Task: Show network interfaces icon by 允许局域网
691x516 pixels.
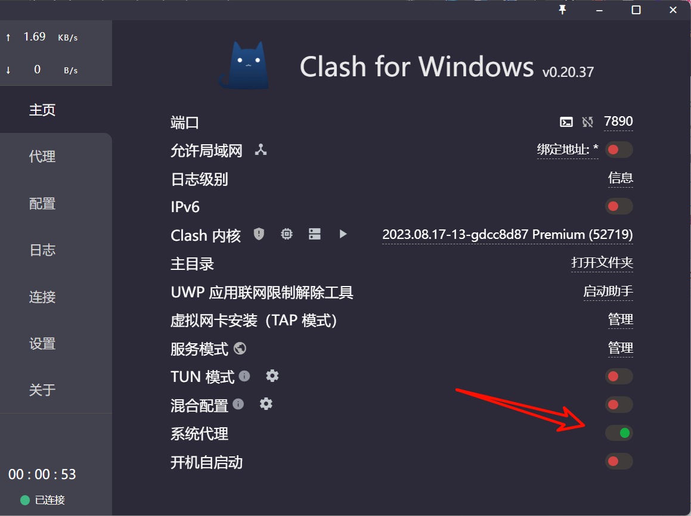Action: point(261,150)
